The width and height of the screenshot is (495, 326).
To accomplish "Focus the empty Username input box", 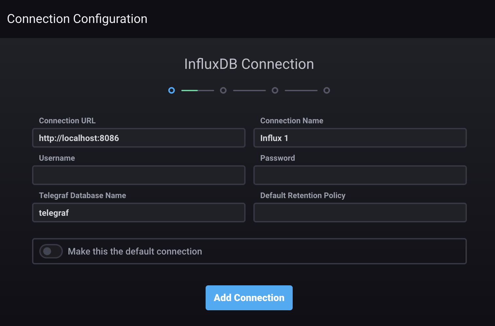I will (x=139, y=175).
